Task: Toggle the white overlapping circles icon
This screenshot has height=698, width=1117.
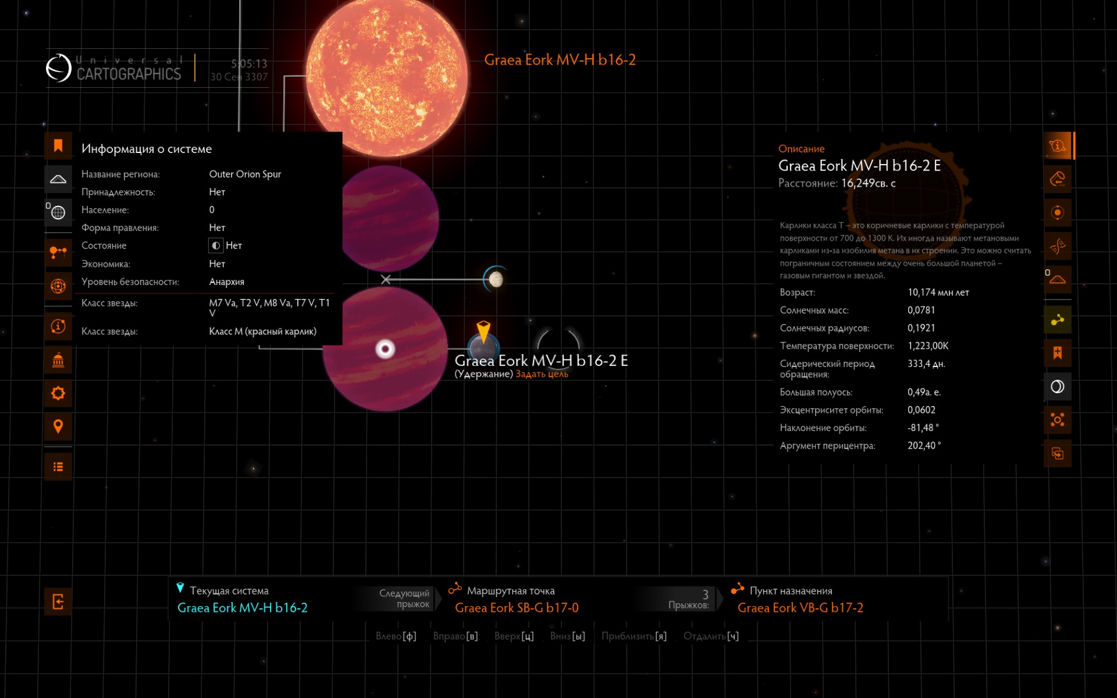Action: 1058,387
